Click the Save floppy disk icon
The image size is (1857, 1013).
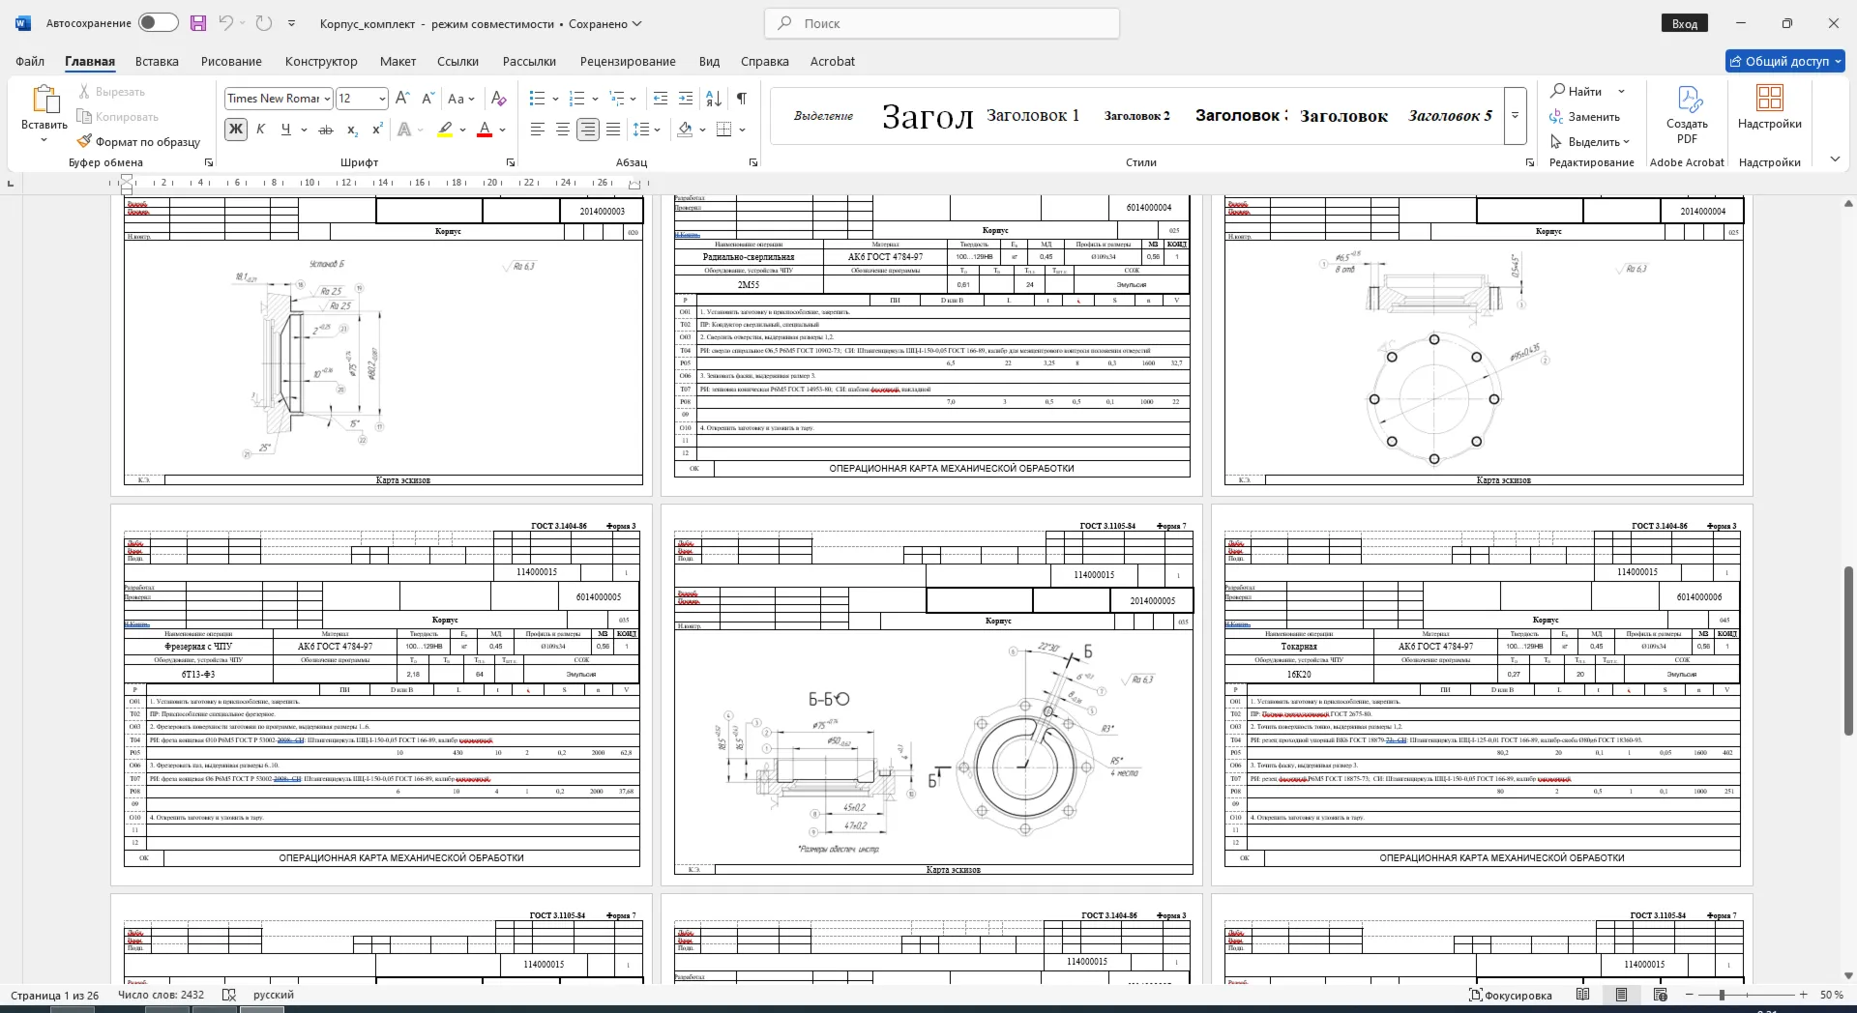[197, 23]
